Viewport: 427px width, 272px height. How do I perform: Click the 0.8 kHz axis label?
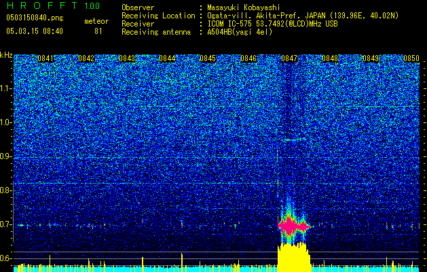[5, 190]
